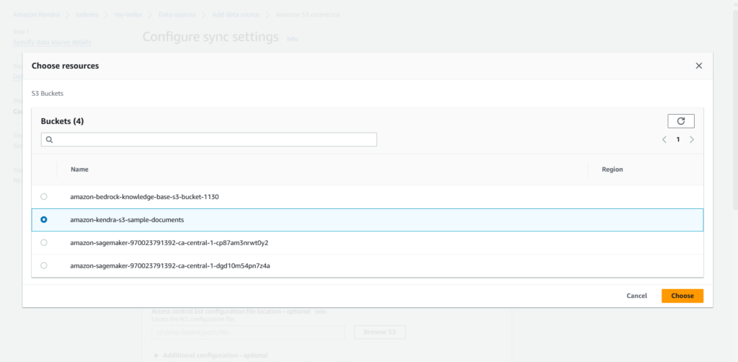Click page number 1 in pagination
The height and width of the screenshot is (362, 738).
677,139
